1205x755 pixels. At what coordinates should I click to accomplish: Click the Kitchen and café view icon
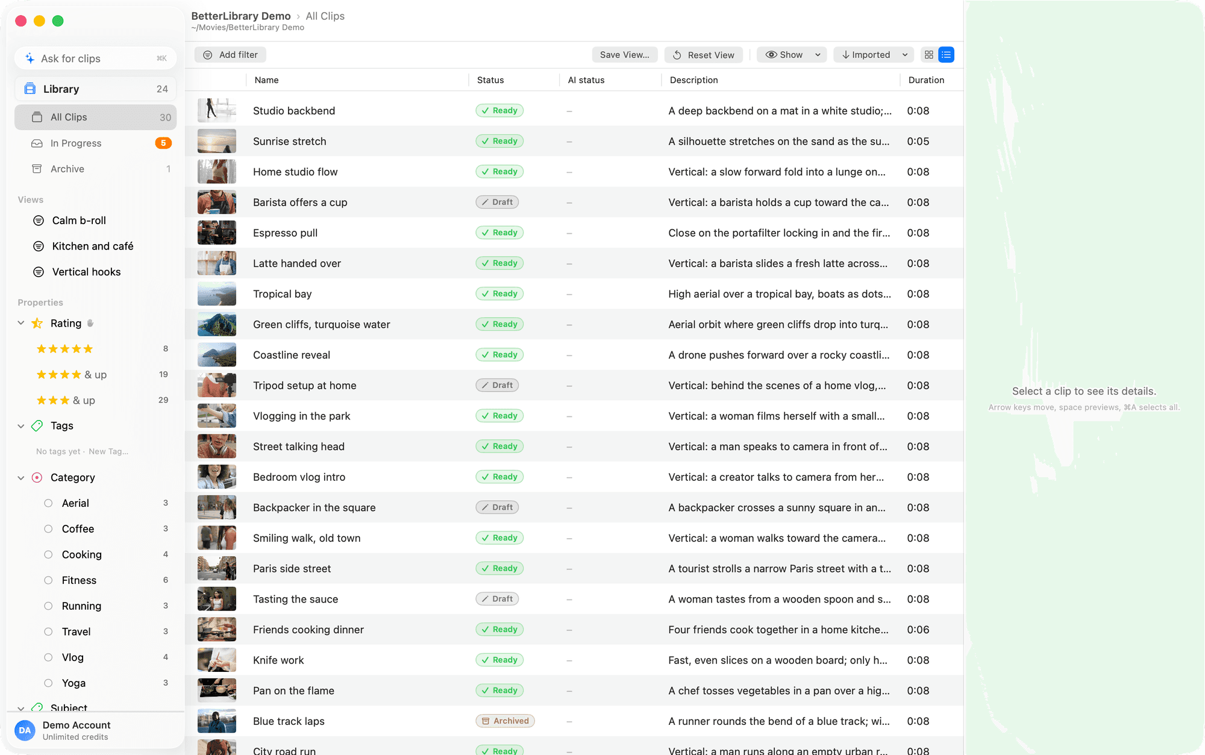[x=39, y=246]
